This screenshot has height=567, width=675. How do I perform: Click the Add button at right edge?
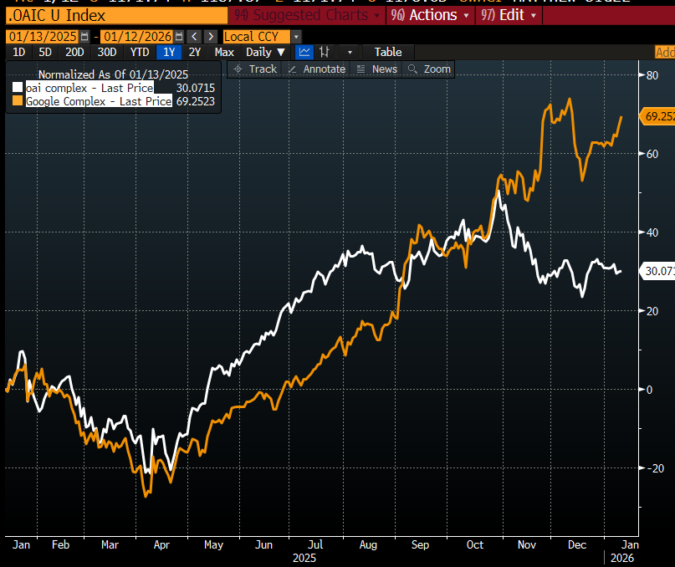point(665,52)
